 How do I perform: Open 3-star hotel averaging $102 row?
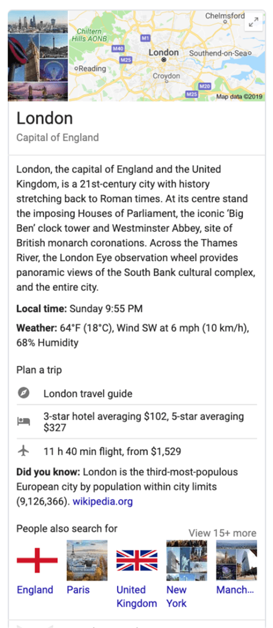click(137, 422)
